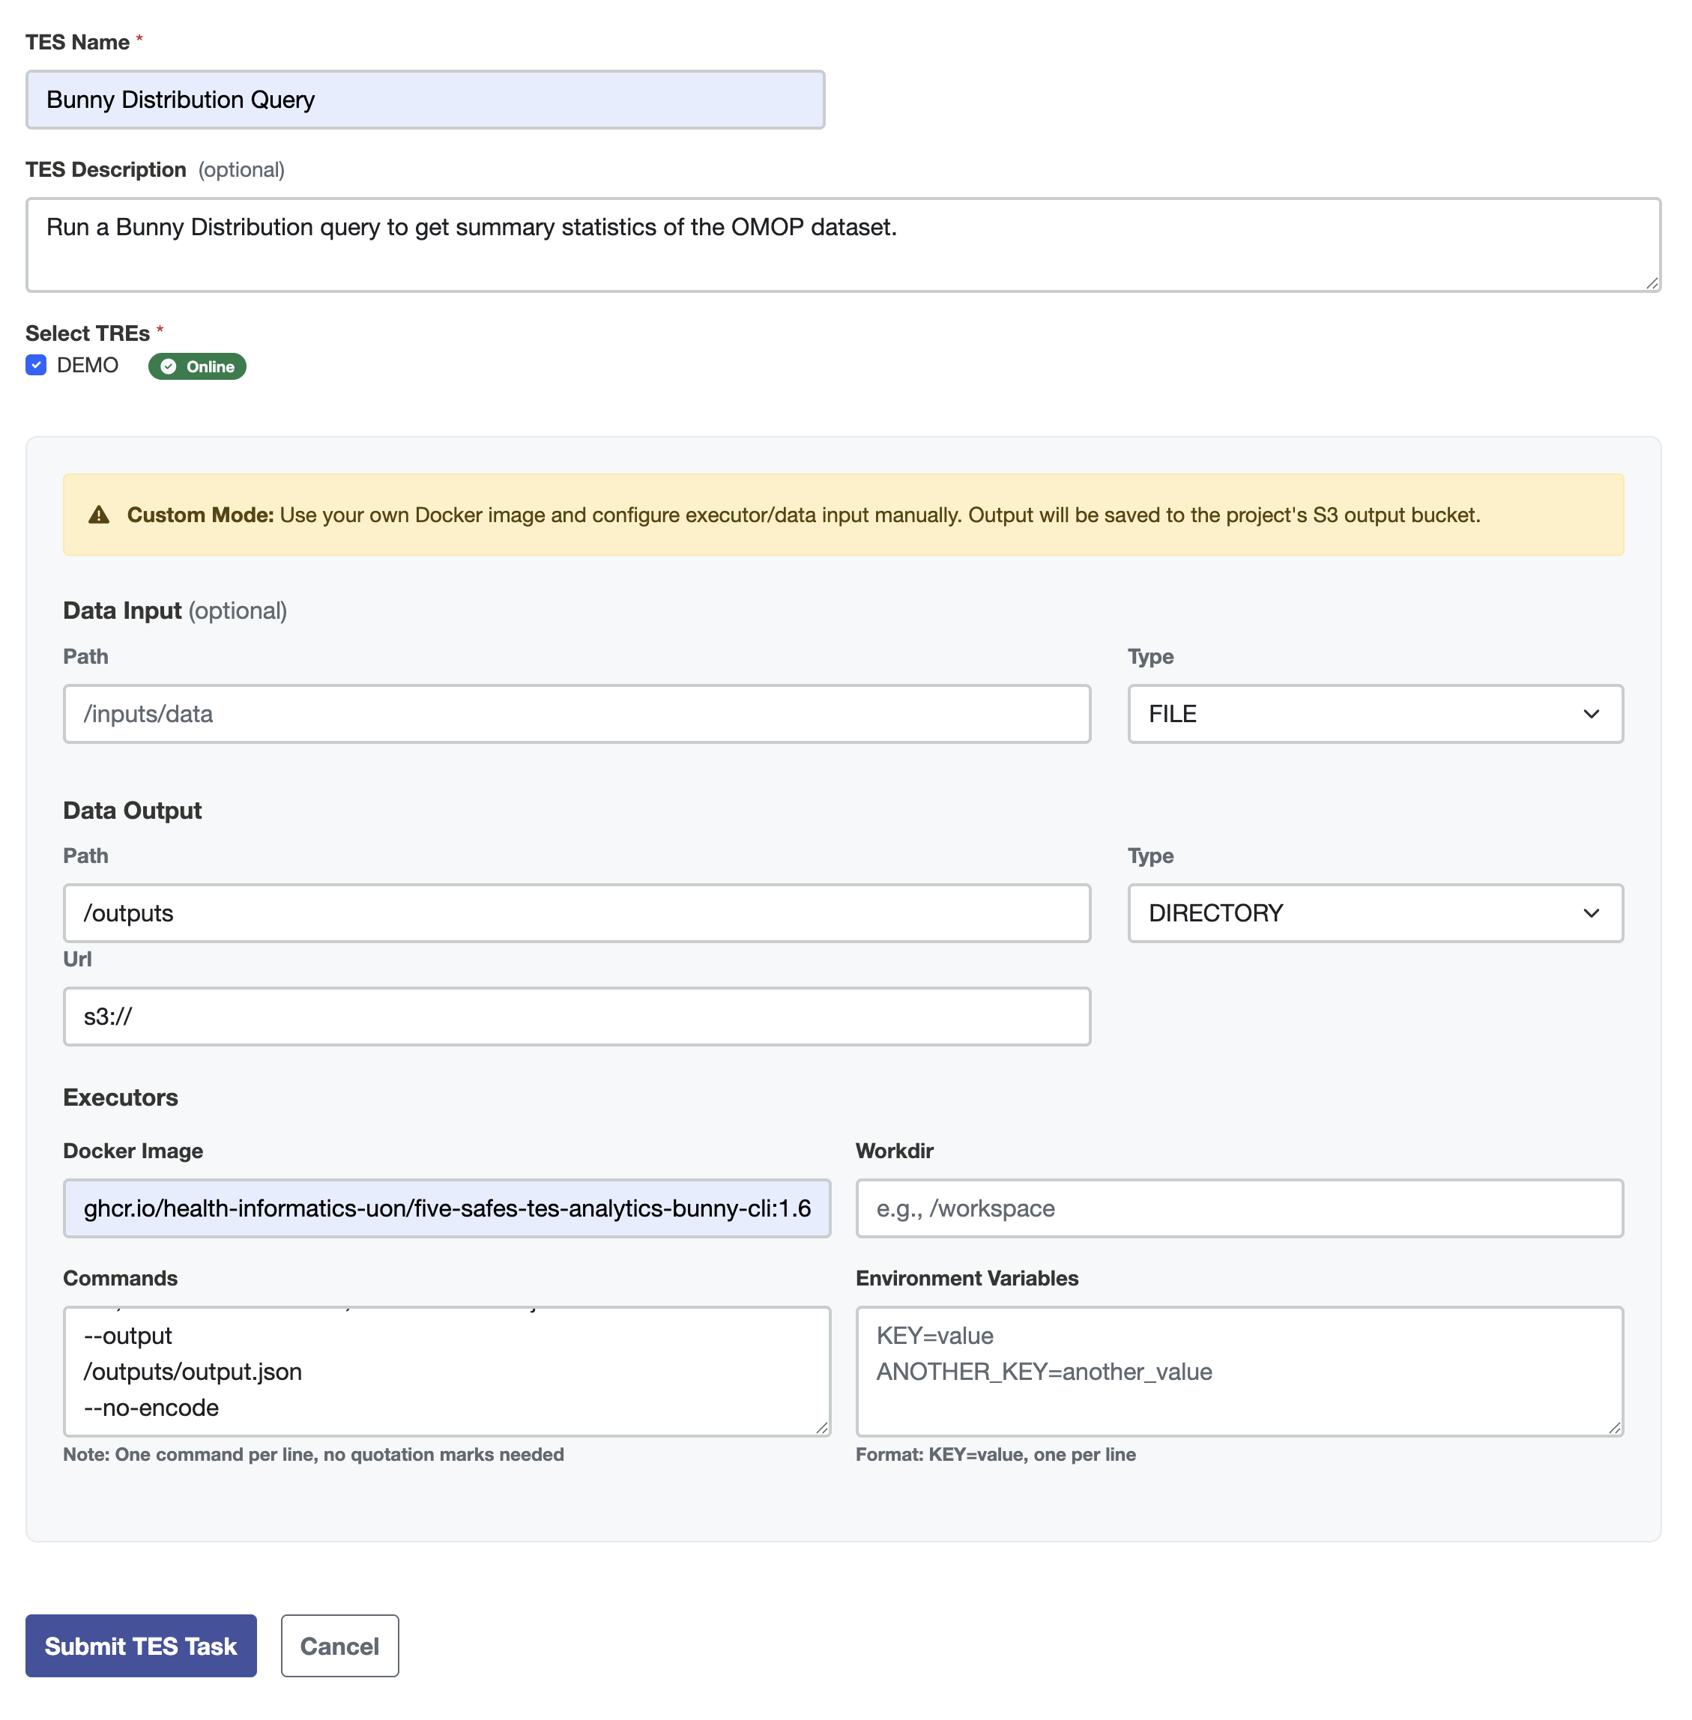Click the Data Input Type chevron arrow
This screenshot has height=1720, width=1692.
[1591, 715]
